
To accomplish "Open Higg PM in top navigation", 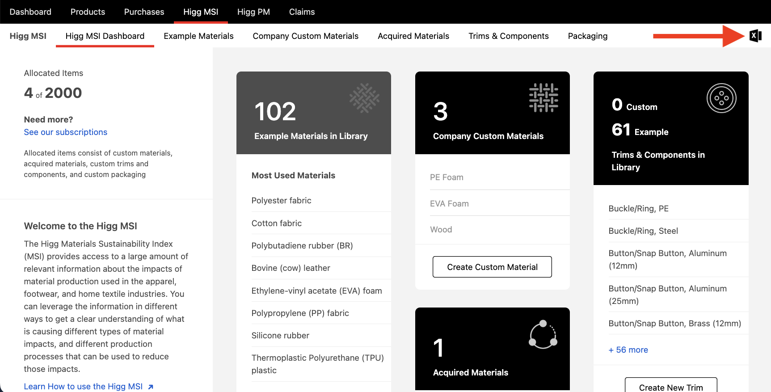I will [253, 12].
